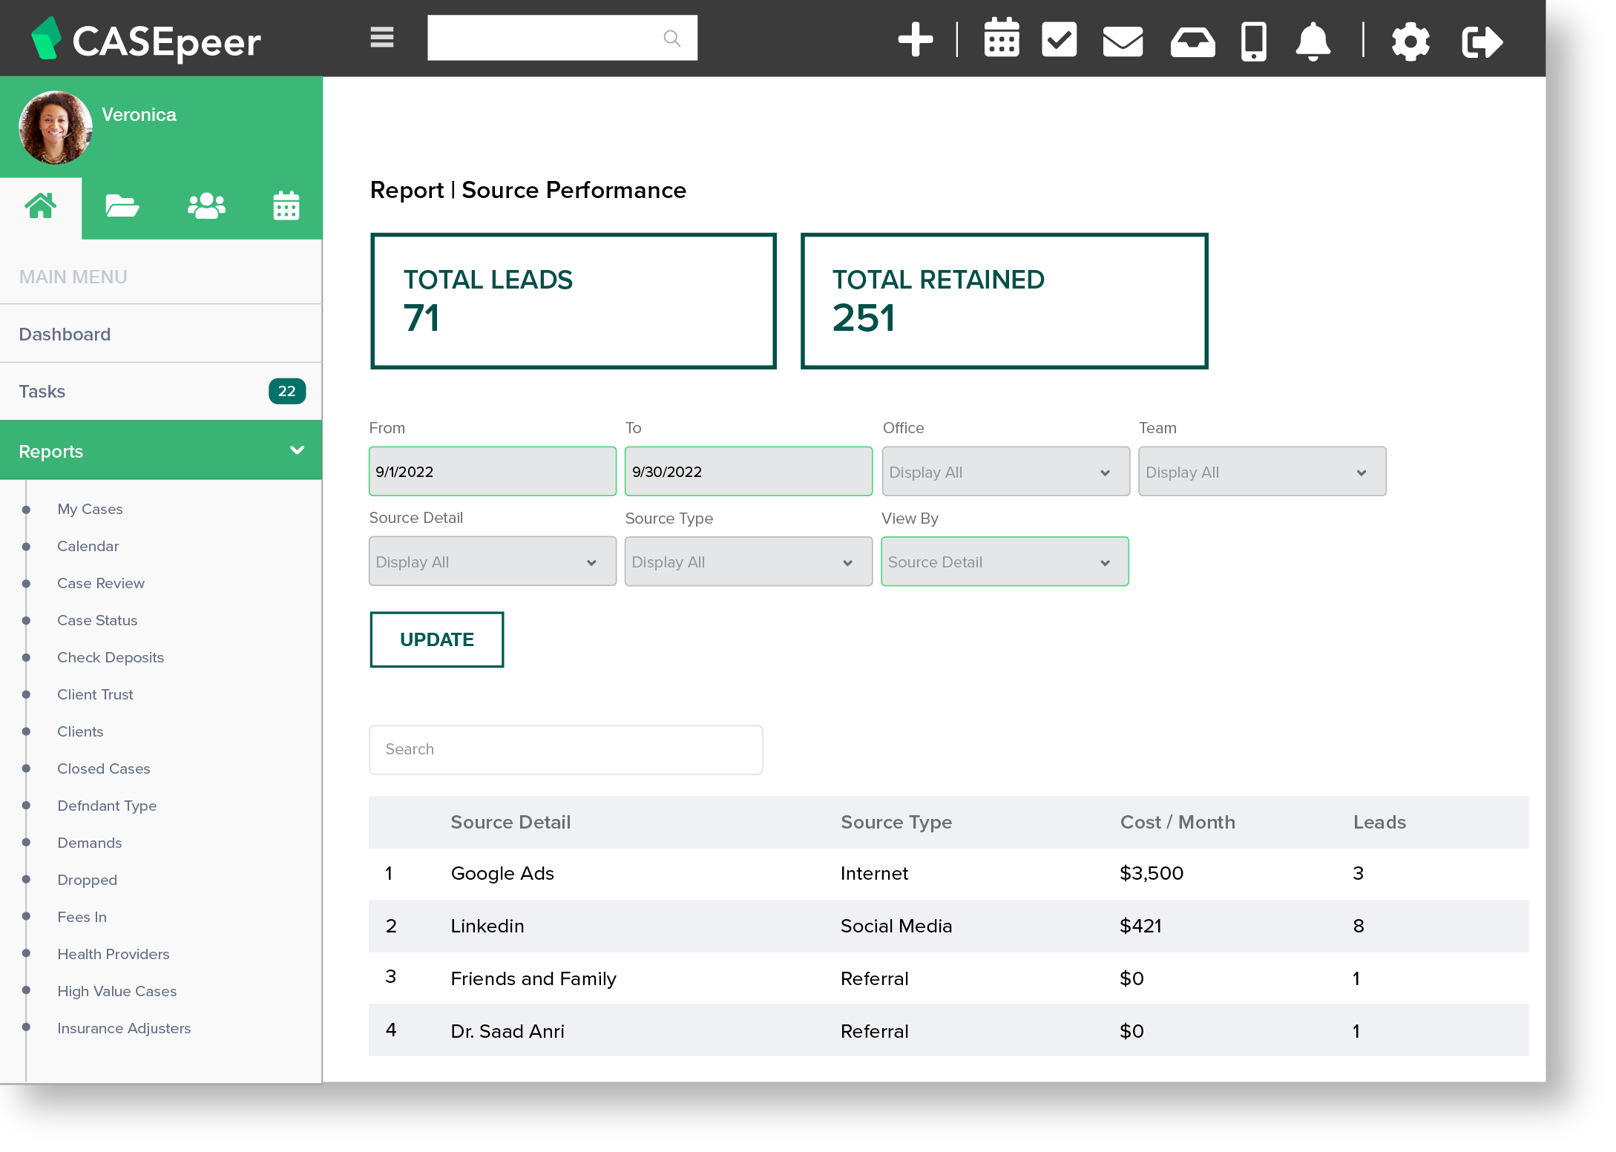Open the View By dropdown
The image size is (1616, 1152).
(1004, 562)
